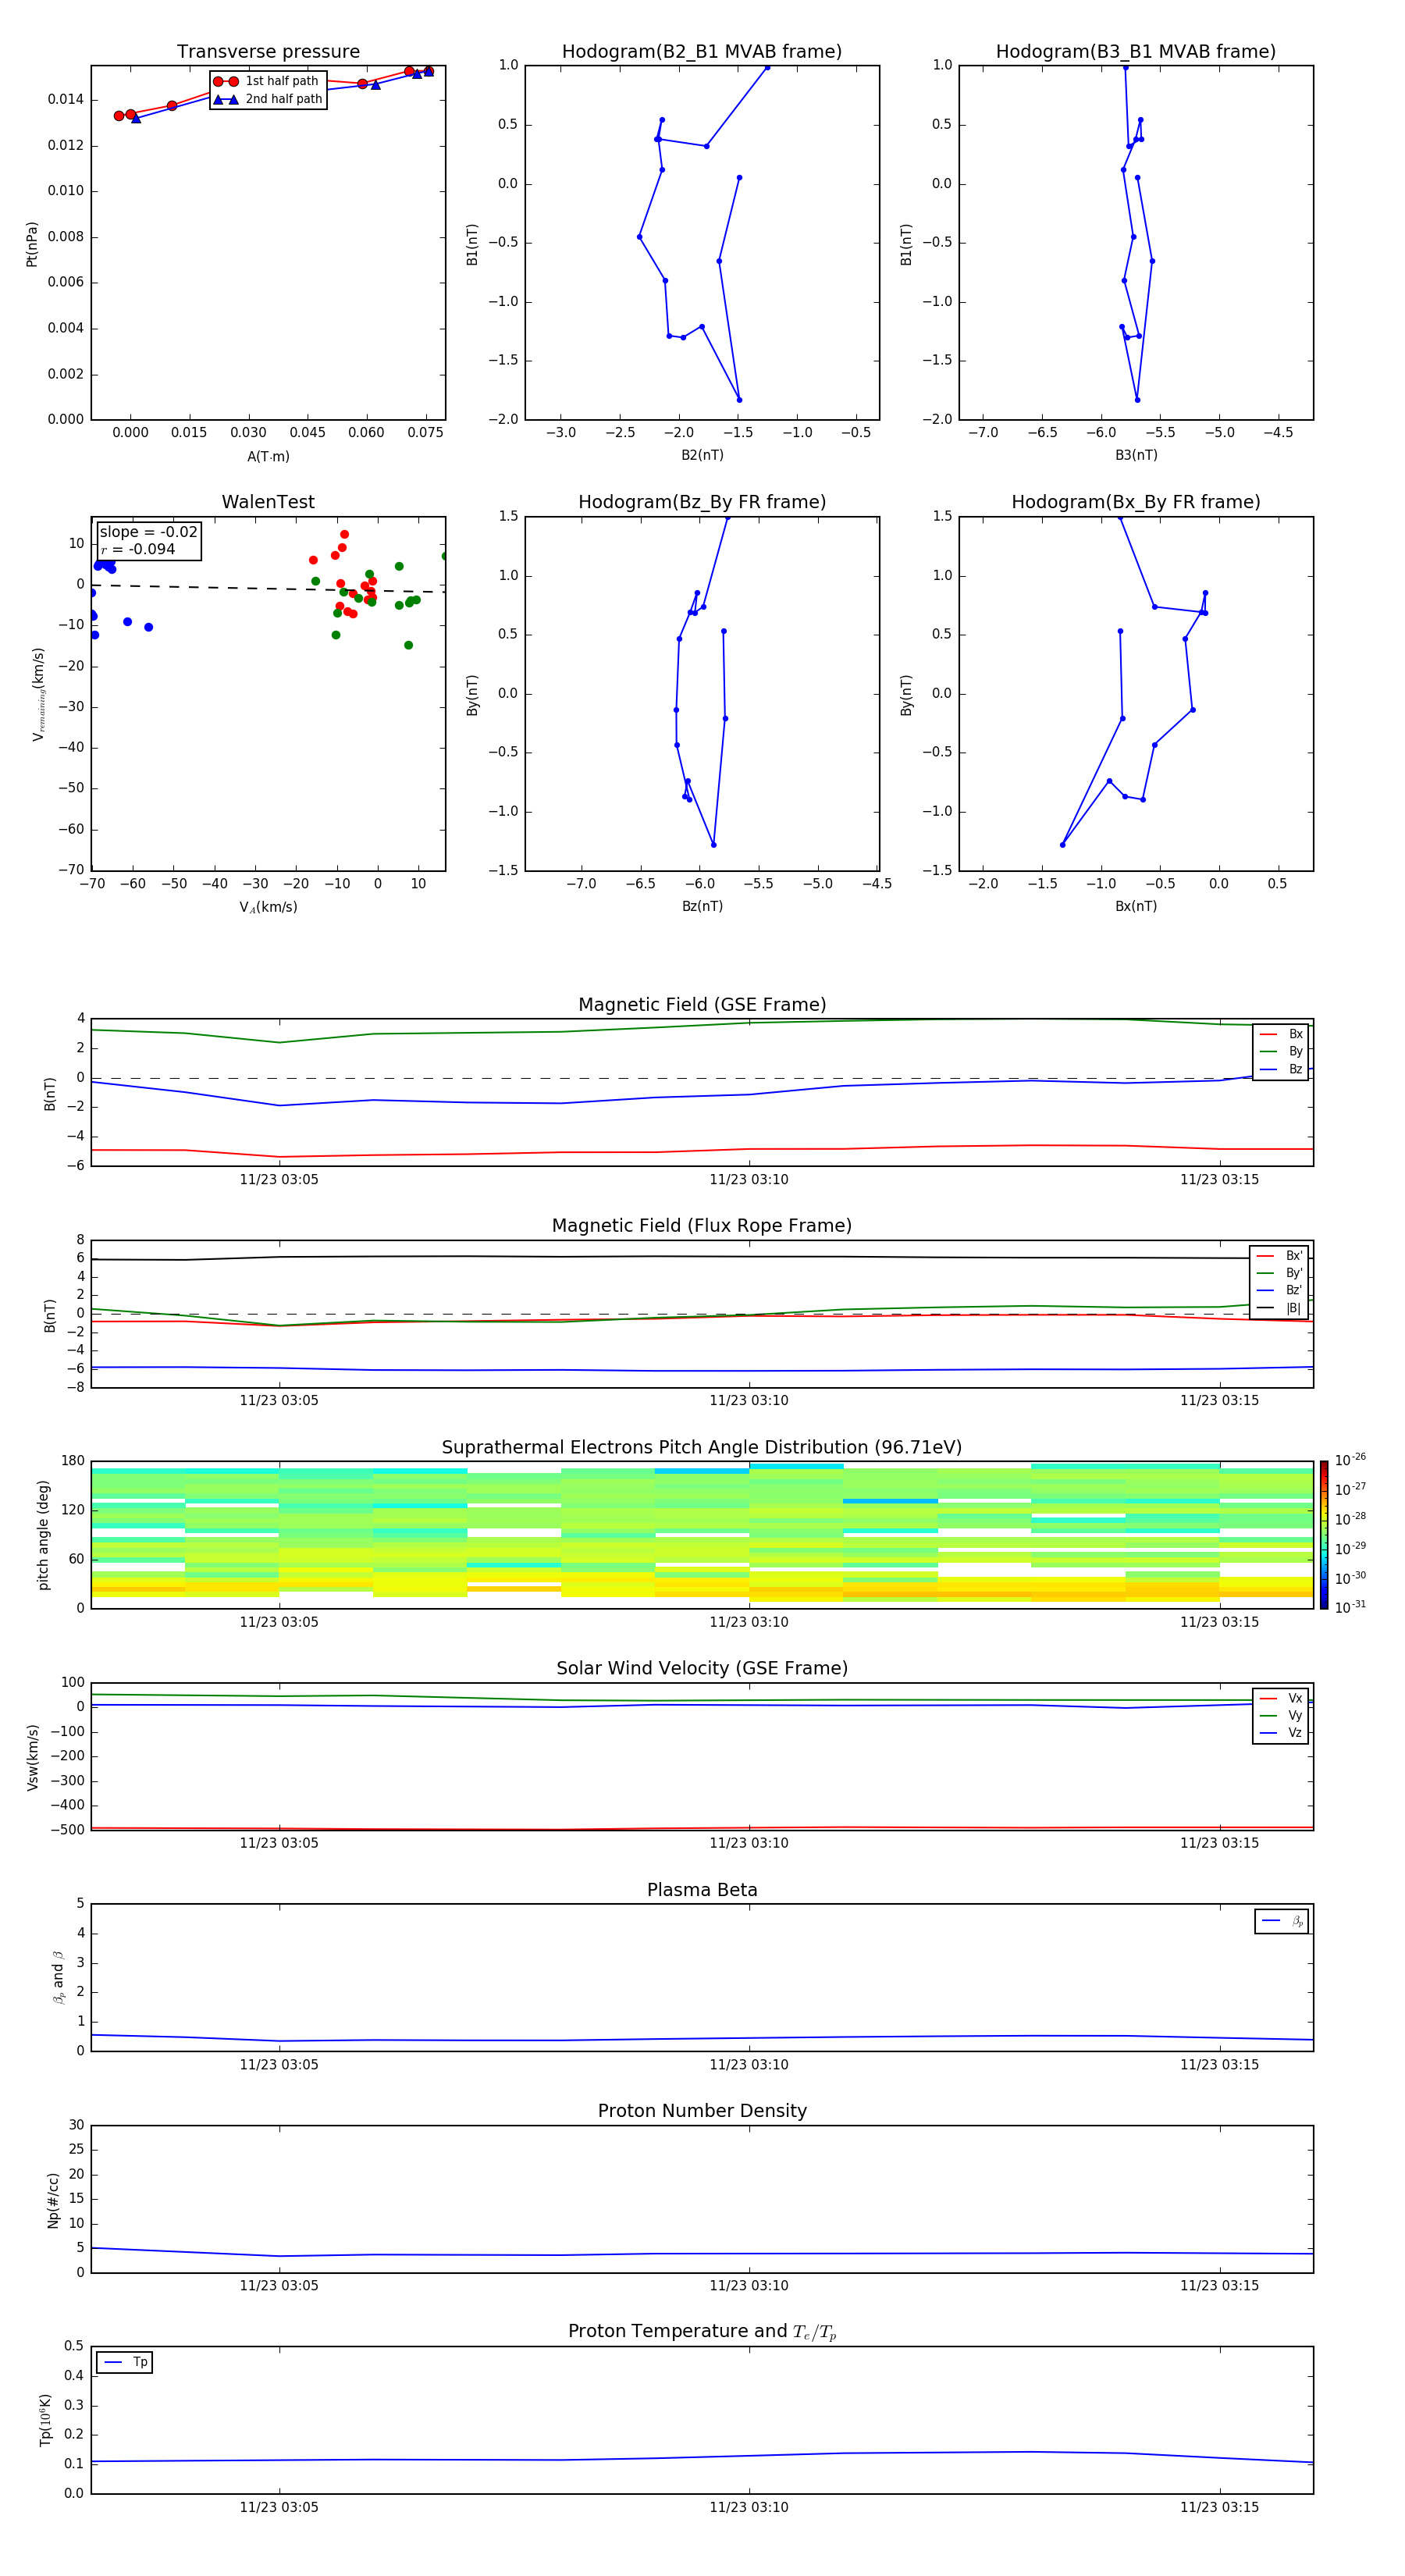The image size is (1405, 2576).
Task: Click the 'r = -0.094' annotation
Action: [138, 549]
